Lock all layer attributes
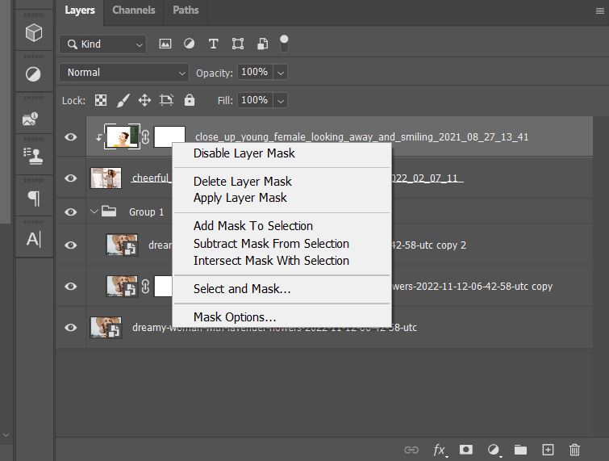This screenshot has height=461, width=609. 189,100
